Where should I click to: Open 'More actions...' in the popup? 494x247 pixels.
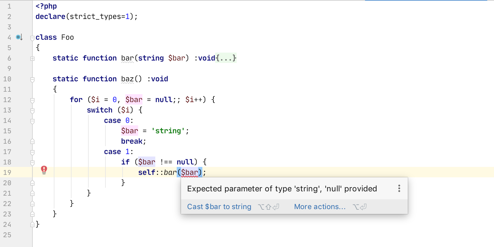coord(320,207)
